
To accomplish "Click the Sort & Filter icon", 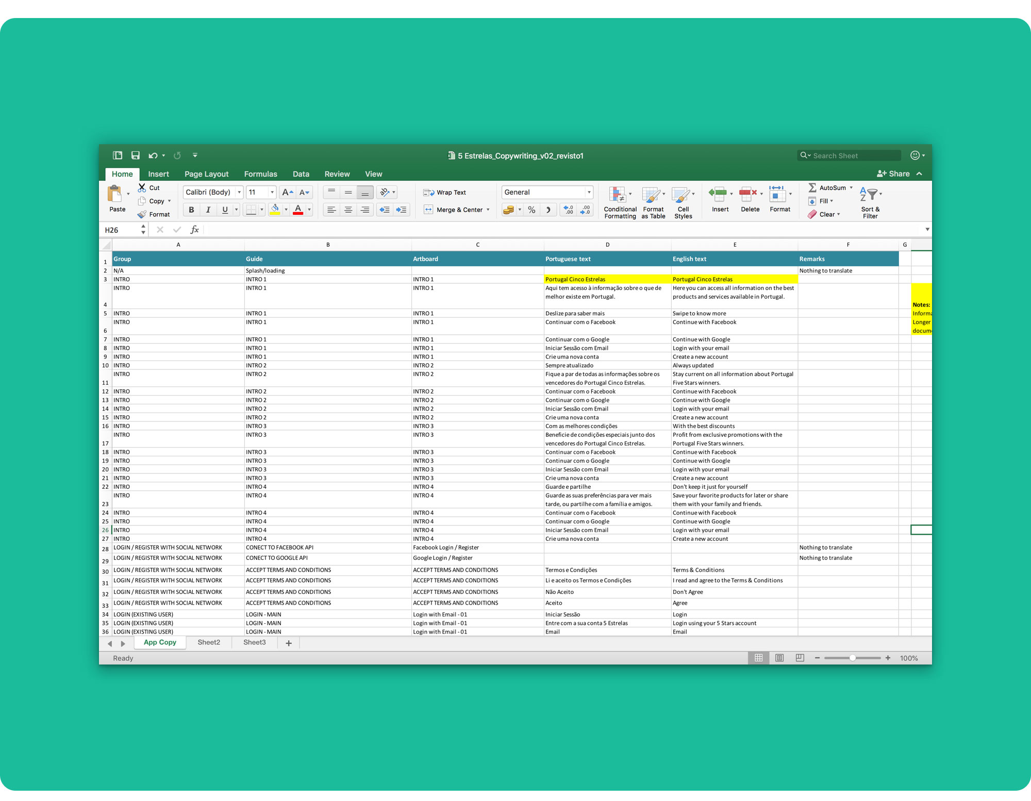I will coord(870,202).
